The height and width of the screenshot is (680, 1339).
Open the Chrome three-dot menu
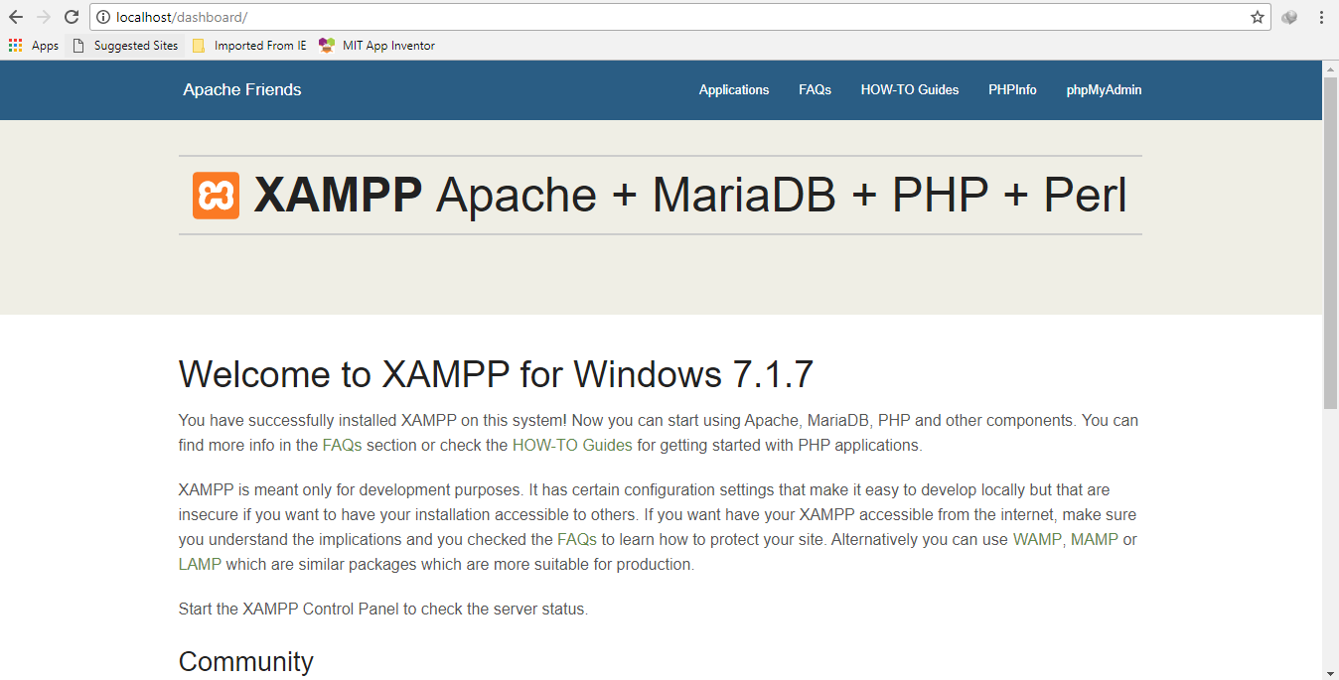1321,17
